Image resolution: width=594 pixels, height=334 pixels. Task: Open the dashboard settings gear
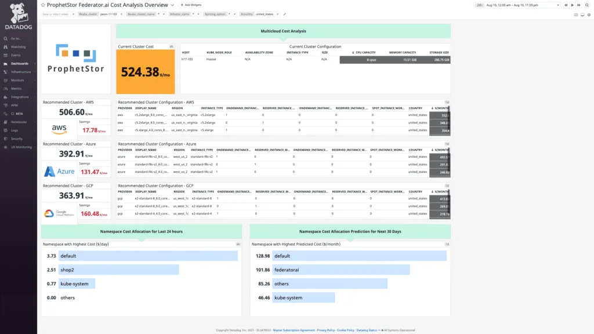[x=589, y=15]
